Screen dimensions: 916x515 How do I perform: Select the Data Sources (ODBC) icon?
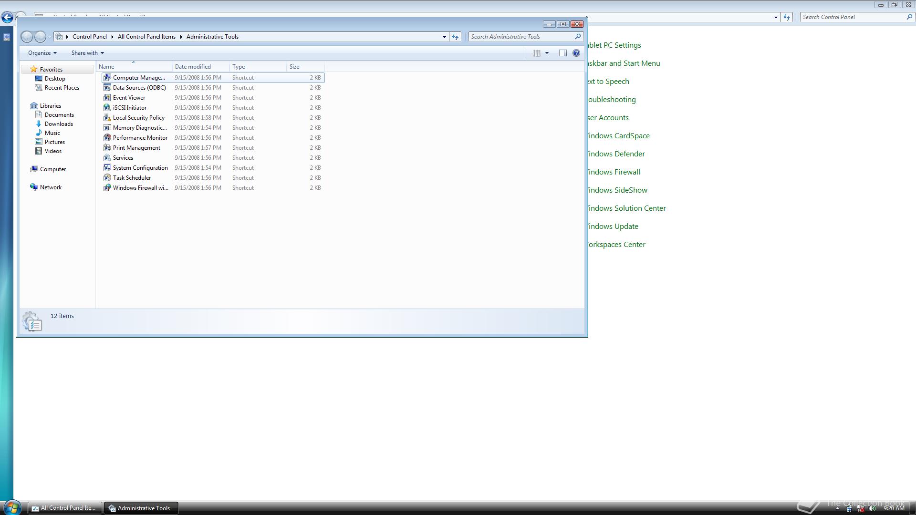click(107, 88)
